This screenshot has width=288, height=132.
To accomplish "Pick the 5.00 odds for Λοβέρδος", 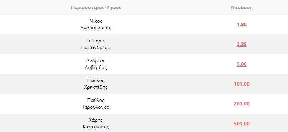I will 241,64.
